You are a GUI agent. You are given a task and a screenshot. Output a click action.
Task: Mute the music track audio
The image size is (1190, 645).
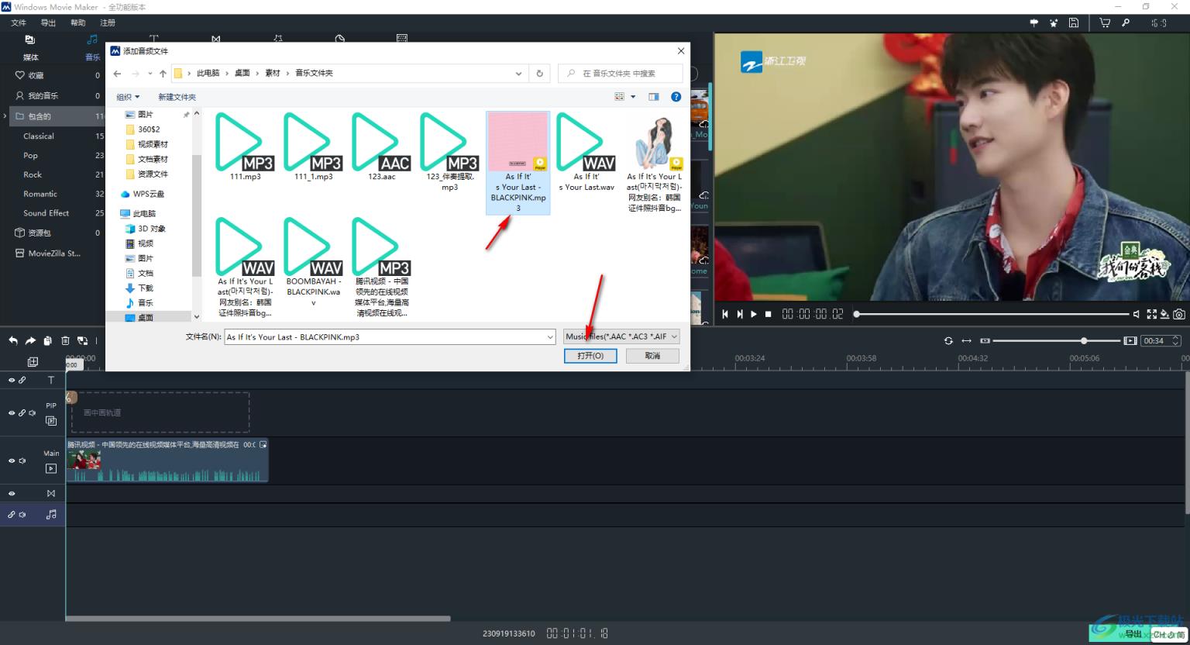coord(22,514)
